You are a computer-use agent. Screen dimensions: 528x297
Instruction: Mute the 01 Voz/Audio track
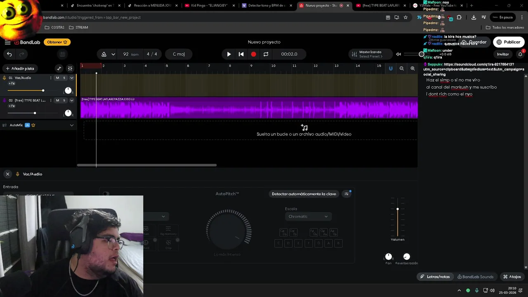tap(57, 78)
